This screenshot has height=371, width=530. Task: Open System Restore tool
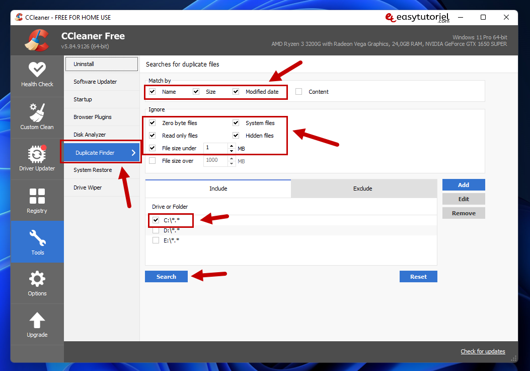point(101,170)
